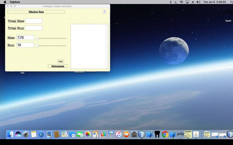Toggle the feet unit button
Viewport: 233px width, 145px height.
[61, 61]
